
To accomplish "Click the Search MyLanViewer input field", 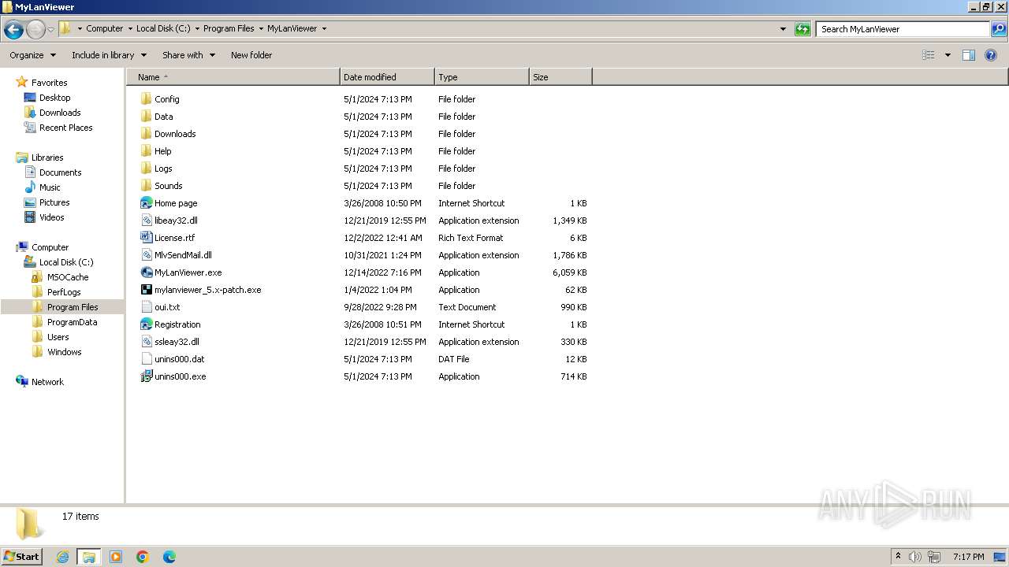I will point(903,29).
